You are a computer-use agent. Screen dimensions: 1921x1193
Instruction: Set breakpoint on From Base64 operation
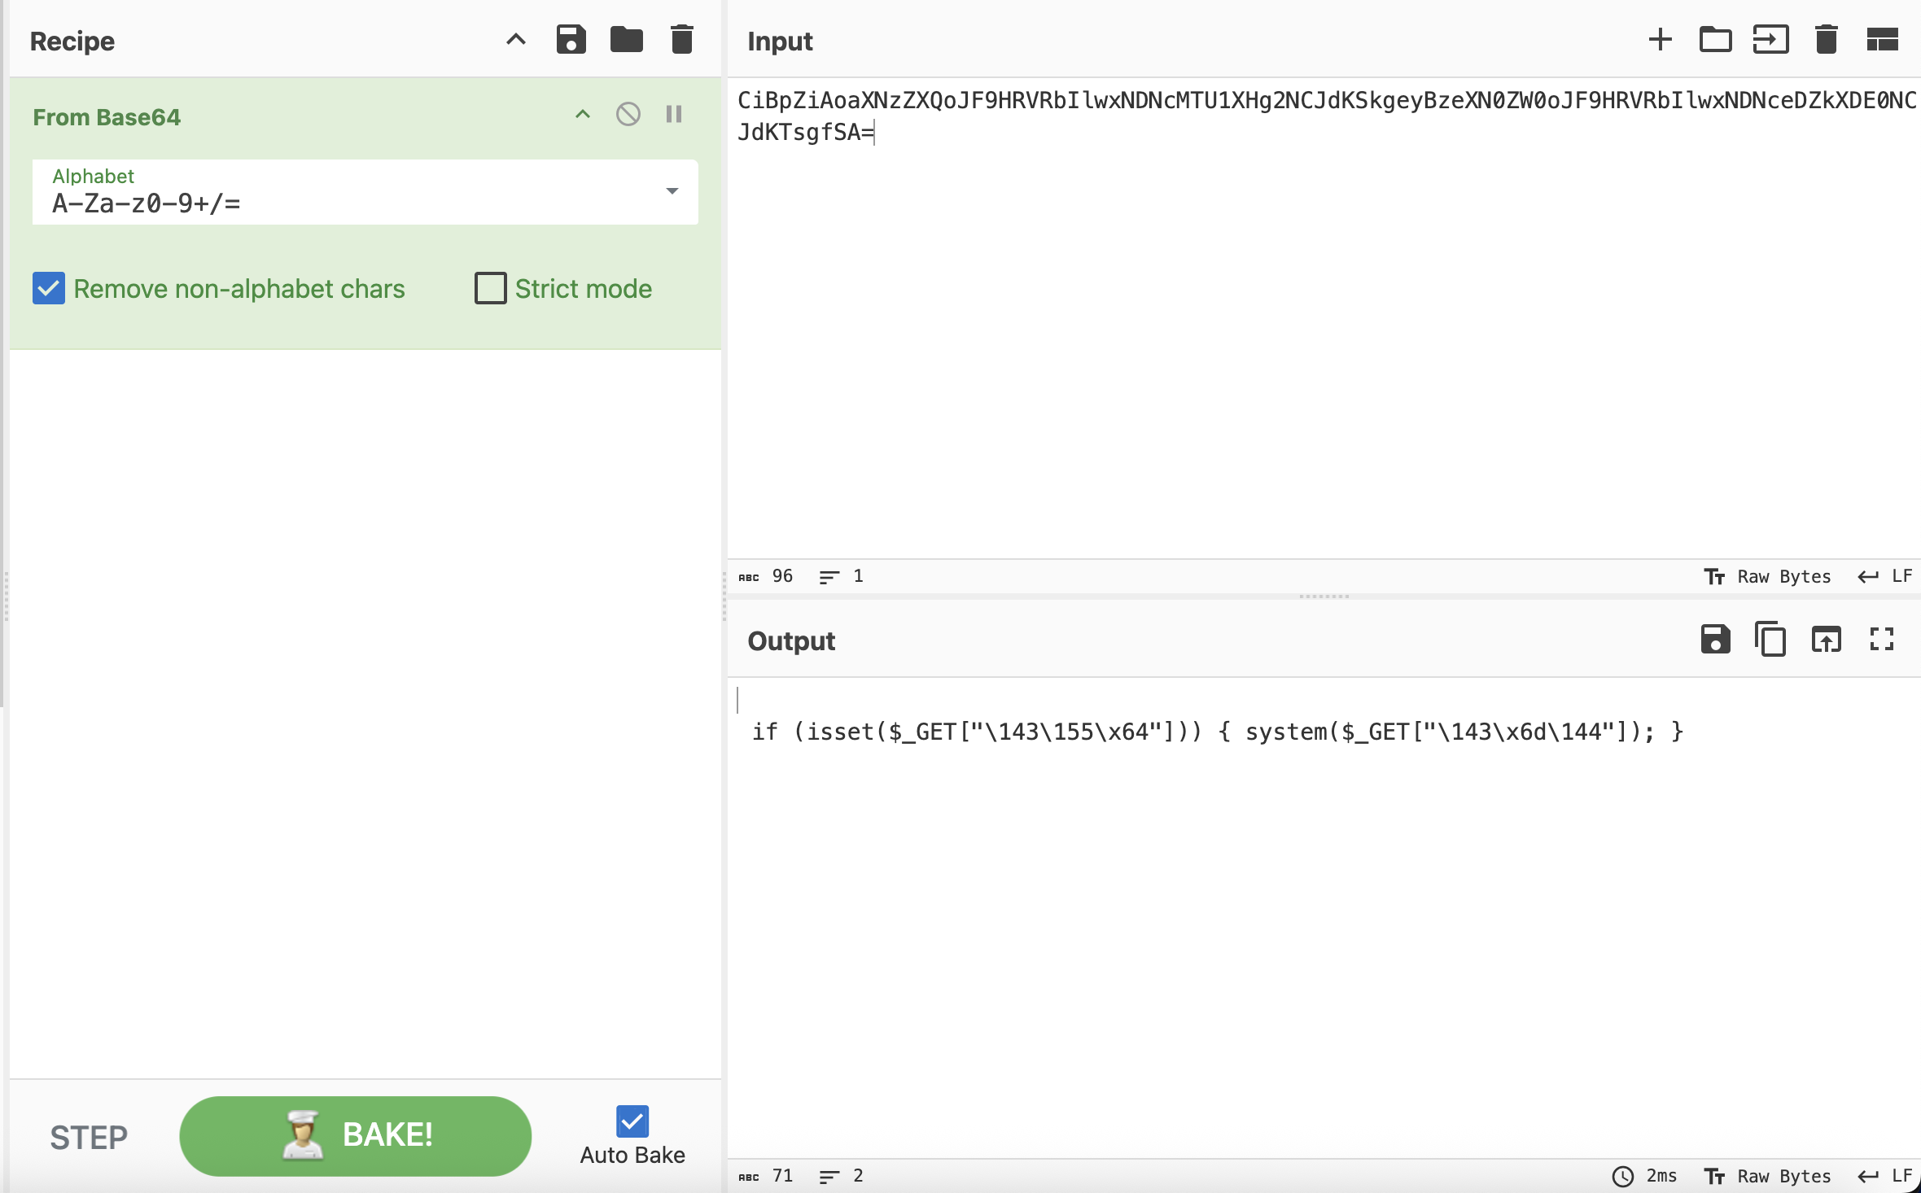click(x=674, y=115)
